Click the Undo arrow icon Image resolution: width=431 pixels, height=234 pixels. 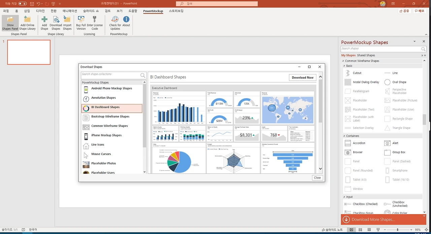(x=38, y=4)
